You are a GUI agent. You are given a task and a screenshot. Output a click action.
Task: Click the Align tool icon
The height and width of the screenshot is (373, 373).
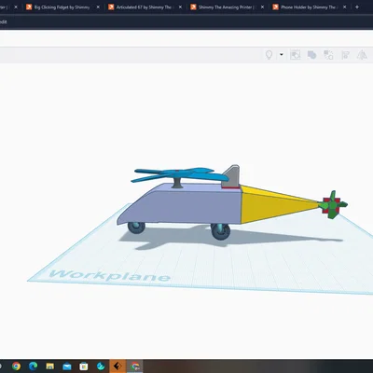[345, 55]
